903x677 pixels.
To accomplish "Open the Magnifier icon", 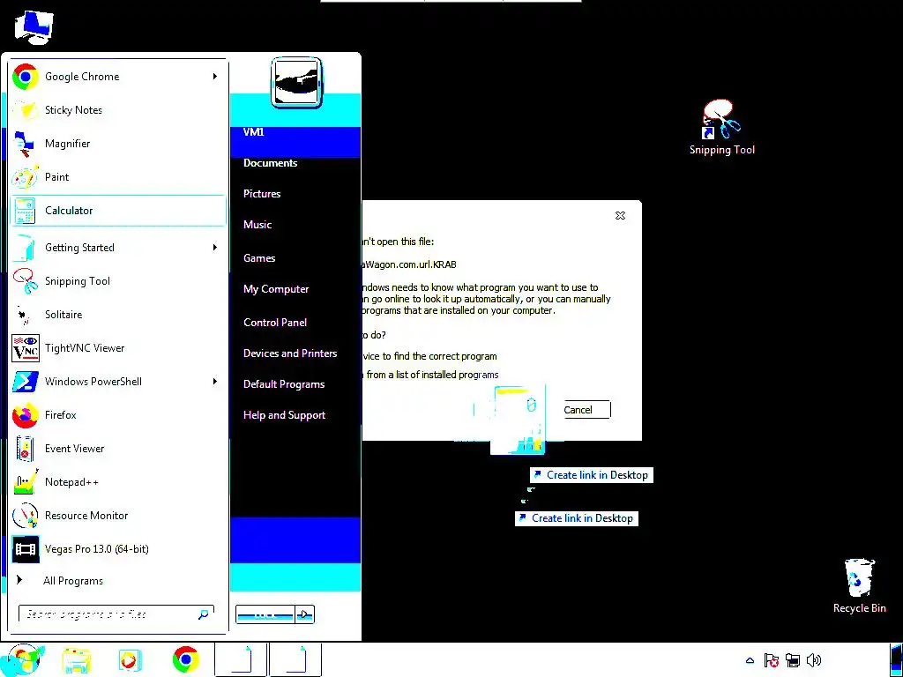I will [26, 144].
